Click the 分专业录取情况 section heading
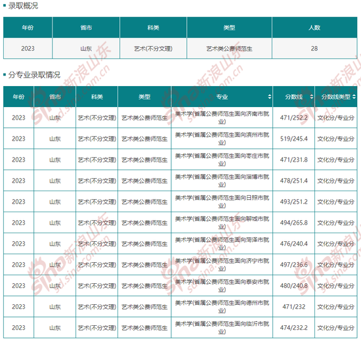This screenshot has width=361, height=341. 34,75
